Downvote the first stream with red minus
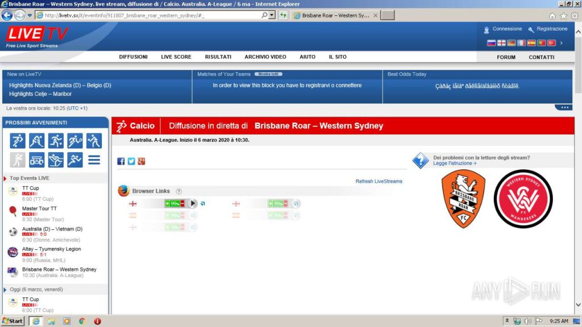 point(183,203)
